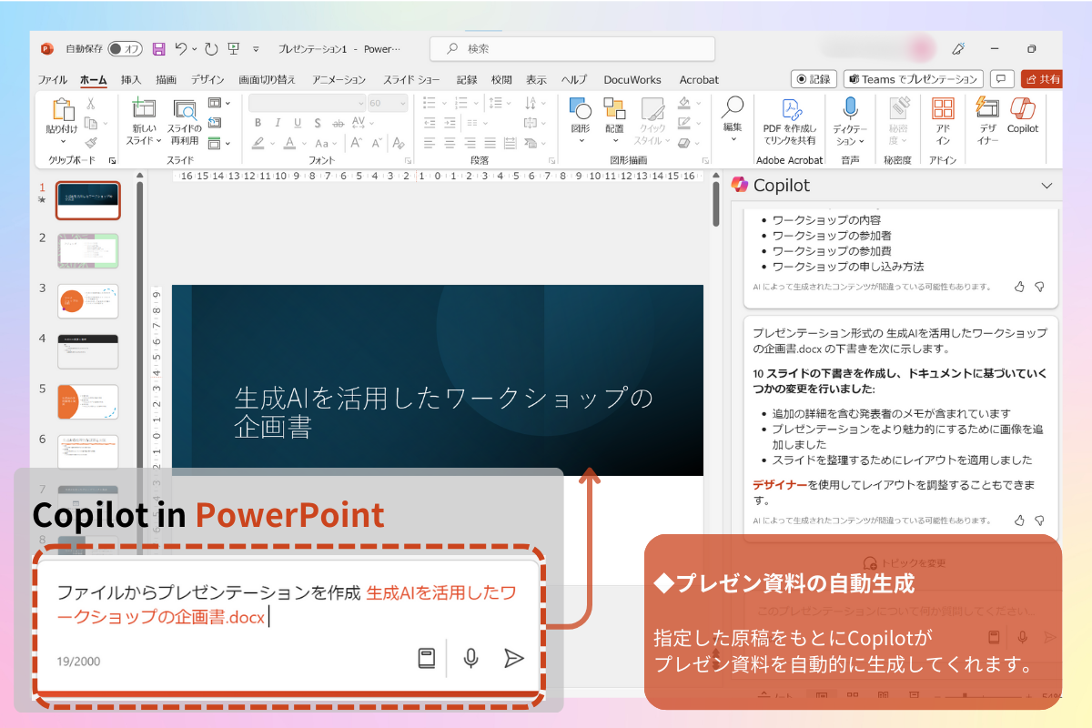Image resolution: width=1092 pixels, height=728 pixels.
Task: Click the comments speech bubble icon
Action: coord(1002,79)
